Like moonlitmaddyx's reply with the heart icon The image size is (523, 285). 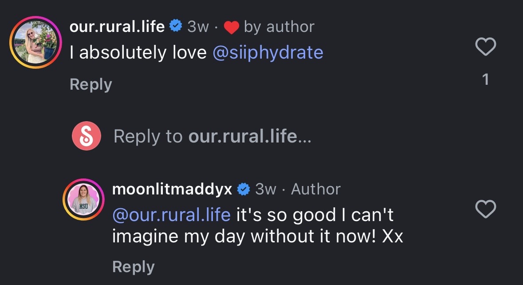coord(485,209)
